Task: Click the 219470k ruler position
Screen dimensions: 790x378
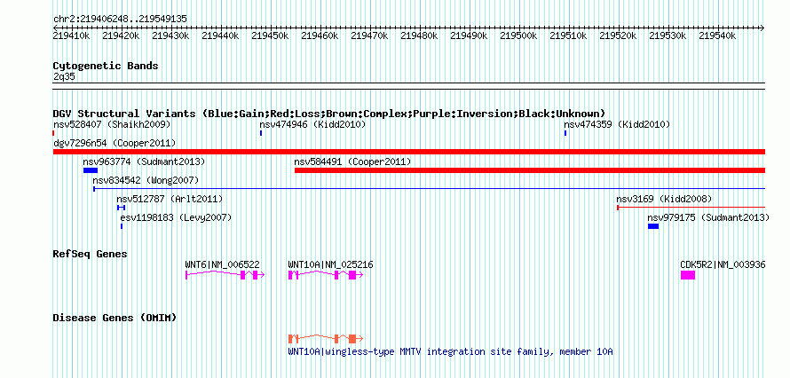Action: [369, 35]
